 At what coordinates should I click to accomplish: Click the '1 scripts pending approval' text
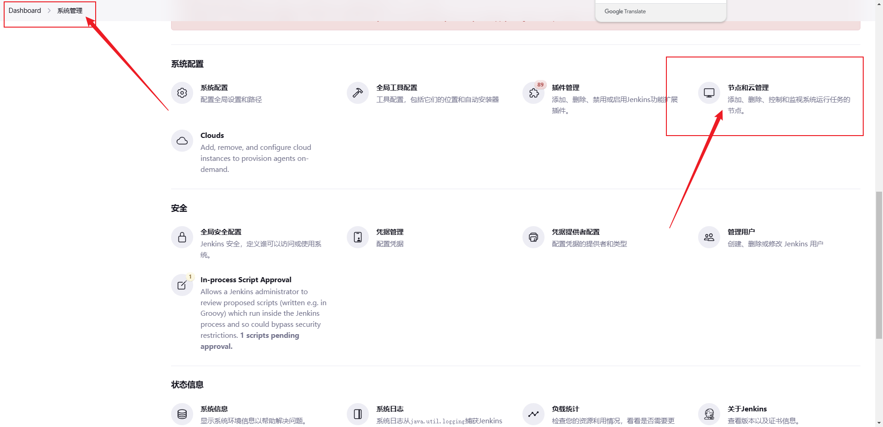pyautogui.click(x=250, y=341)
